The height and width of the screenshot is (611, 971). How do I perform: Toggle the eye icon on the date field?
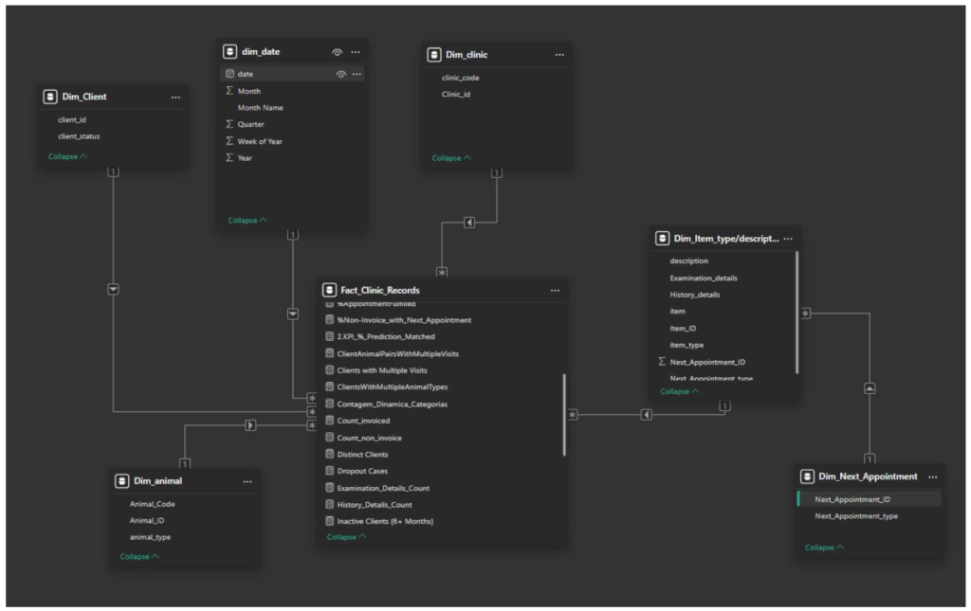pos(340,74)
